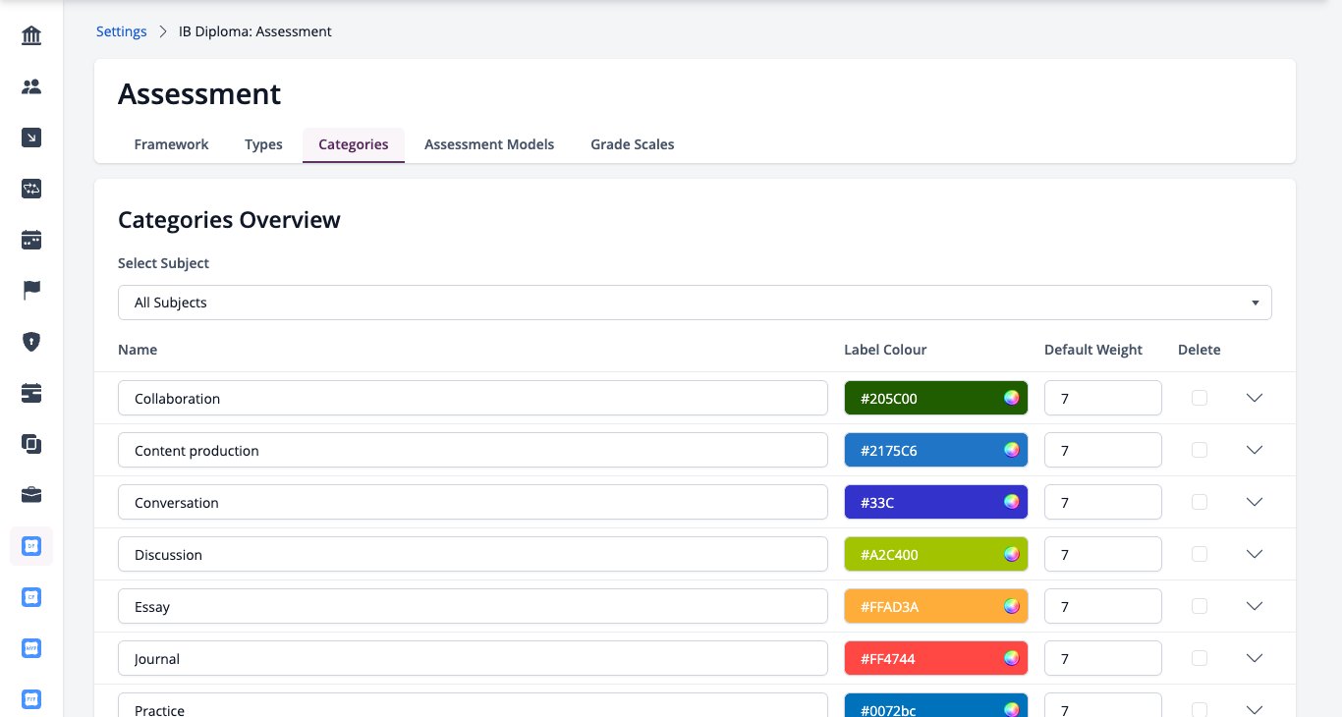Screen dimensions: 1342x717
Task: Click the Default Weight field for Conversation
Action: (x=1103, y=502)
